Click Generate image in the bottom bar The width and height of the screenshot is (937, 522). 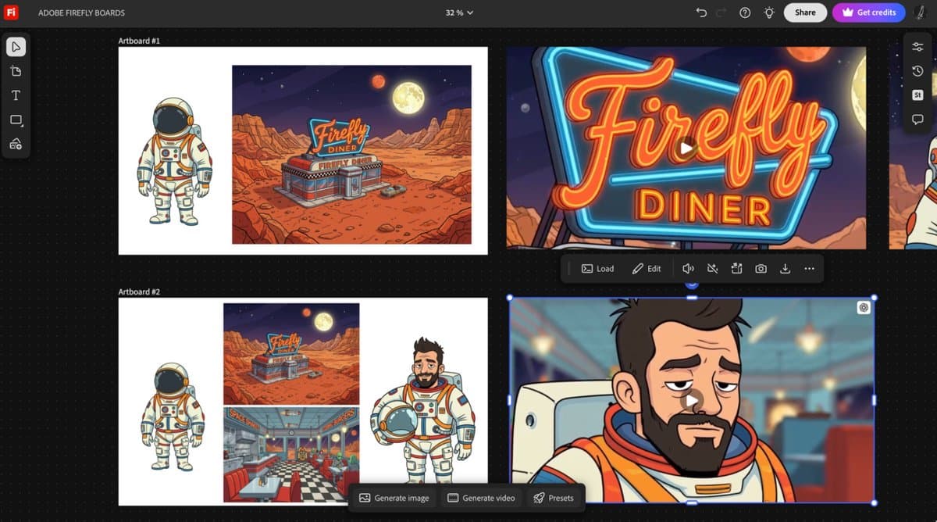tap(394, 497)
